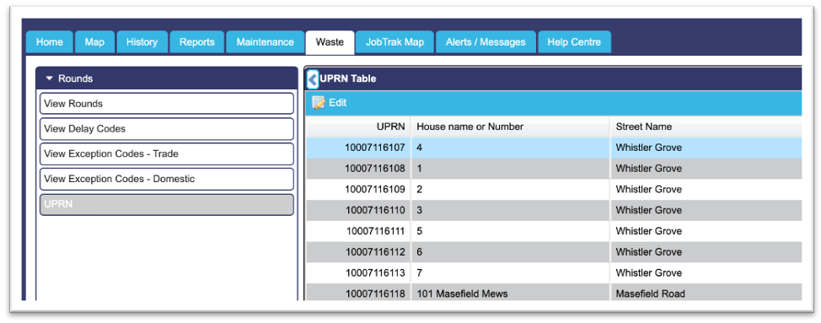Select the UPRN item in Rounds list

(x=167, y=205)
